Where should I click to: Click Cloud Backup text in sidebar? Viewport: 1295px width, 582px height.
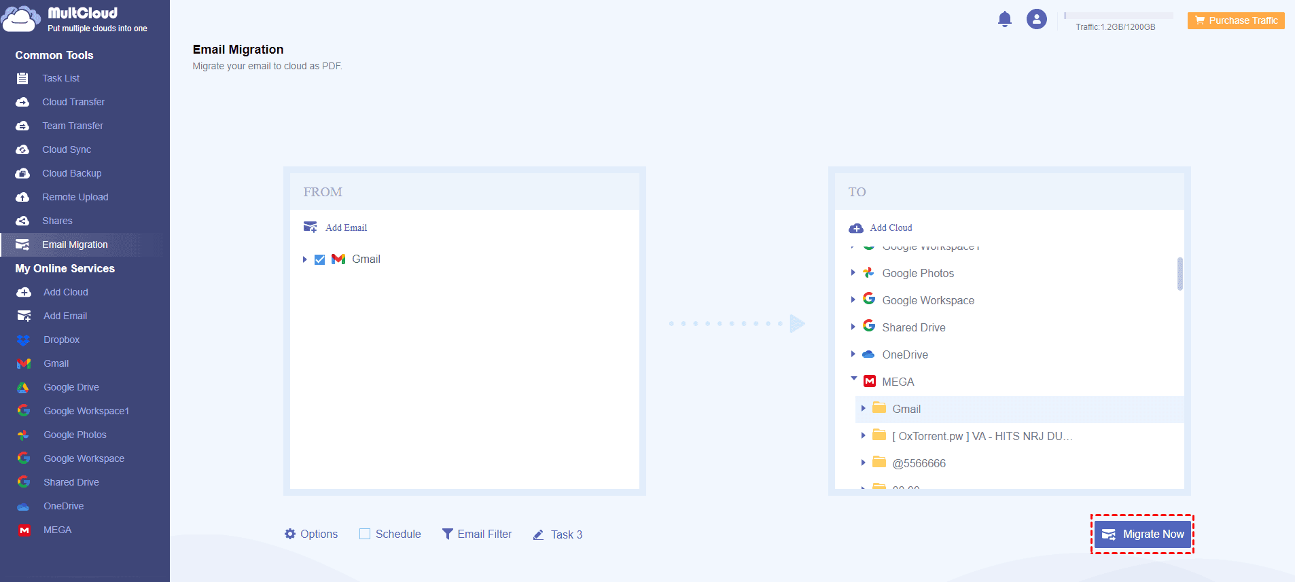pos(72,173)
